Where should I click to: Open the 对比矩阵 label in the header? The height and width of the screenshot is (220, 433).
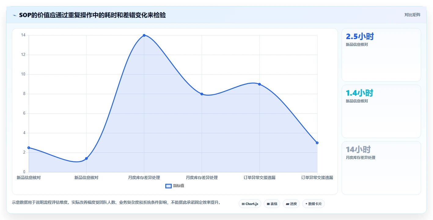click(413, 15)
